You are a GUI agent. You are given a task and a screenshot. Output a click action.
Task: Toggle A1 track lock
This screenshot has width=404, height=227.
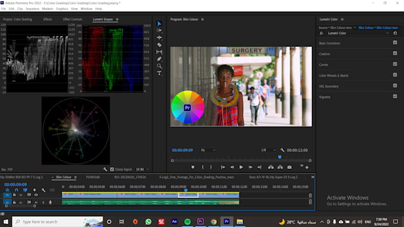14,202
